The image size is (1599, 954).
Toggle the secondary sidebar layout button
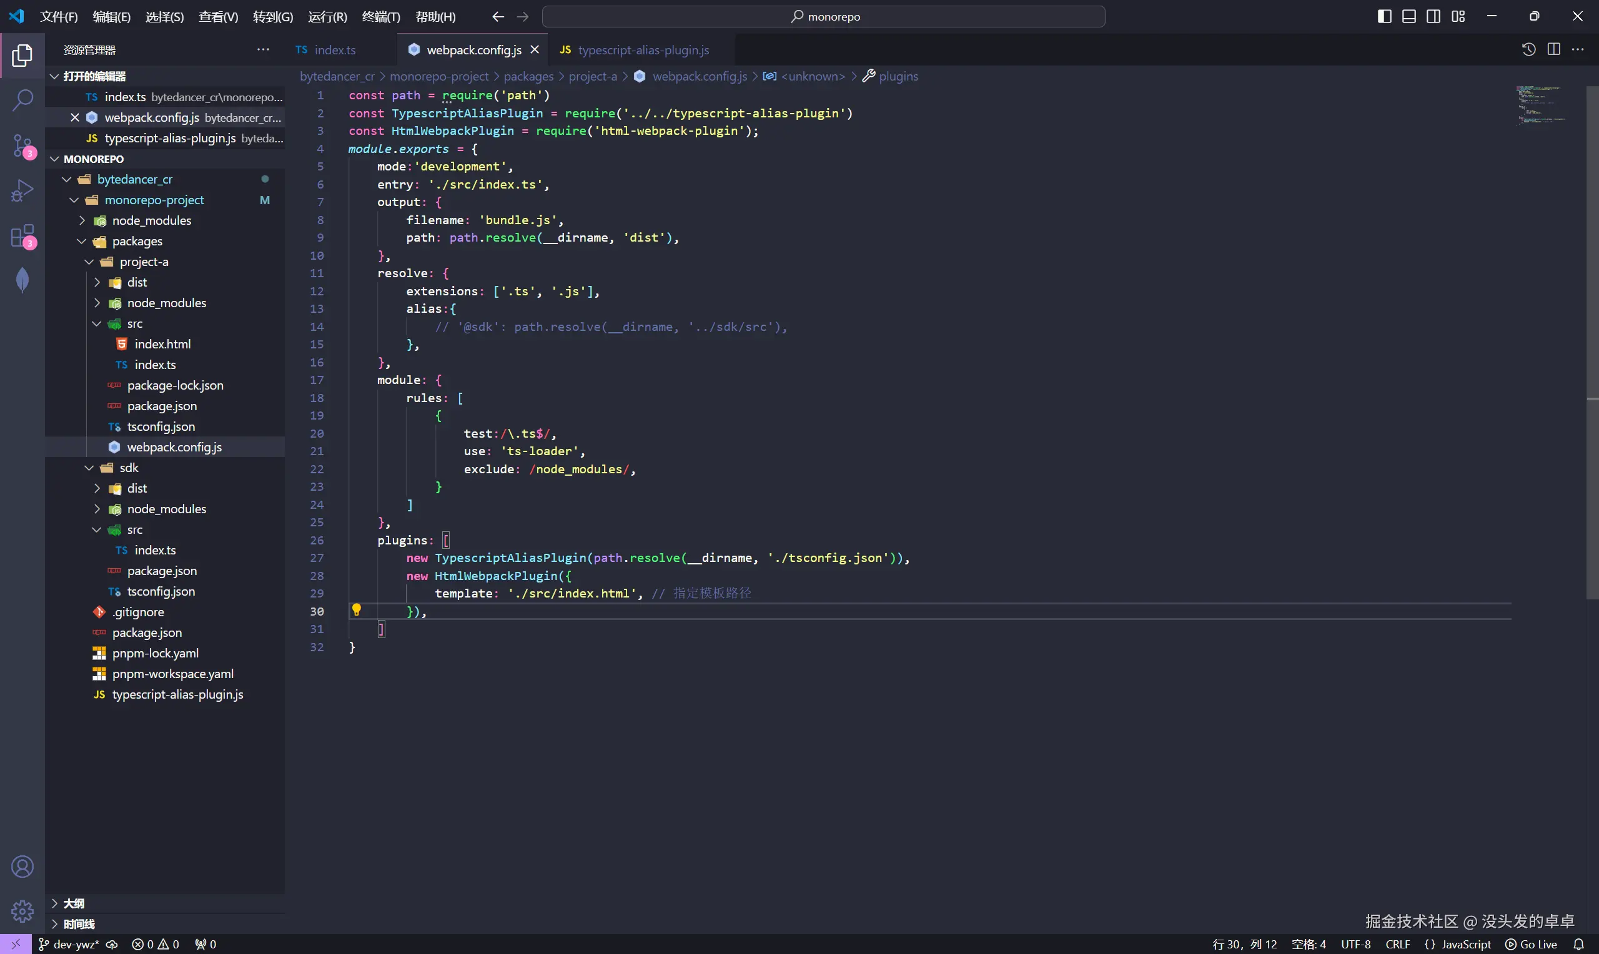tap(1433, 17)
